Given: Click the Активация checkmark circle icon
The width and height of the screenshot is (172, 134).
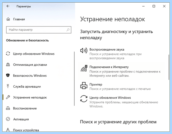Looking at the screenshot, I should coord(8,119).
